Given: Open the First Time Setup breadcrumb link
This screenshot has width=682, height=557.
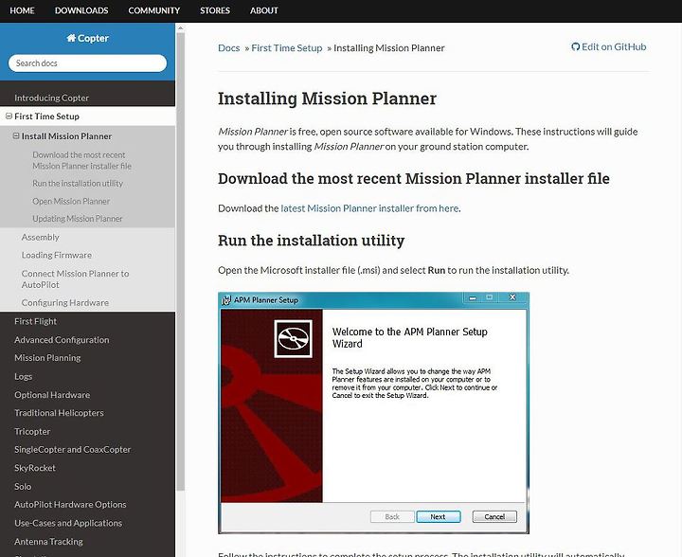Looking at the screenshot, I should point(287,47).
